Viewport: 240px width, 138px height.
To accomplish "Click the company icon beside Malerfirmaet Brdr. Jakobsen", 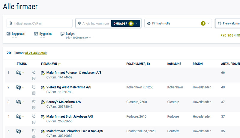I will point(43,117).
